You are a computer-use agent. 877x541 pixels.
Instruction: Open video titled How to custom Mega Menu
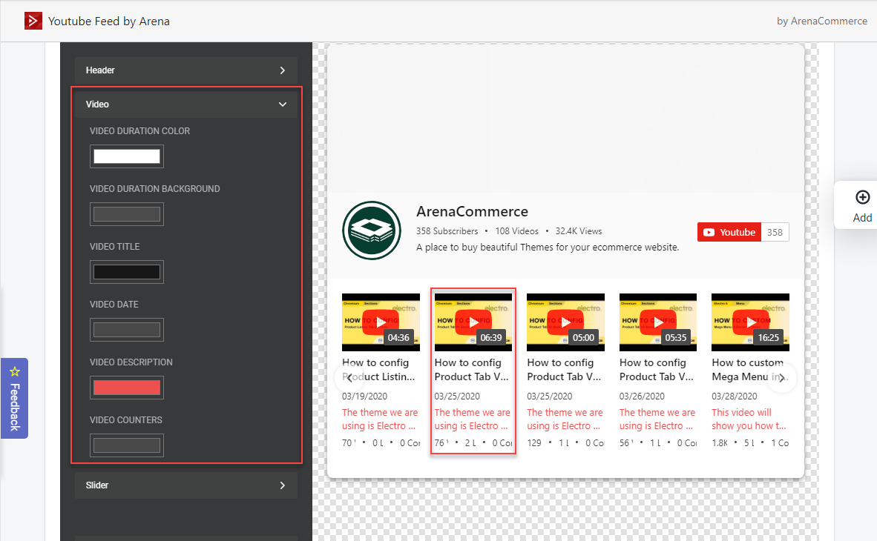749,369
